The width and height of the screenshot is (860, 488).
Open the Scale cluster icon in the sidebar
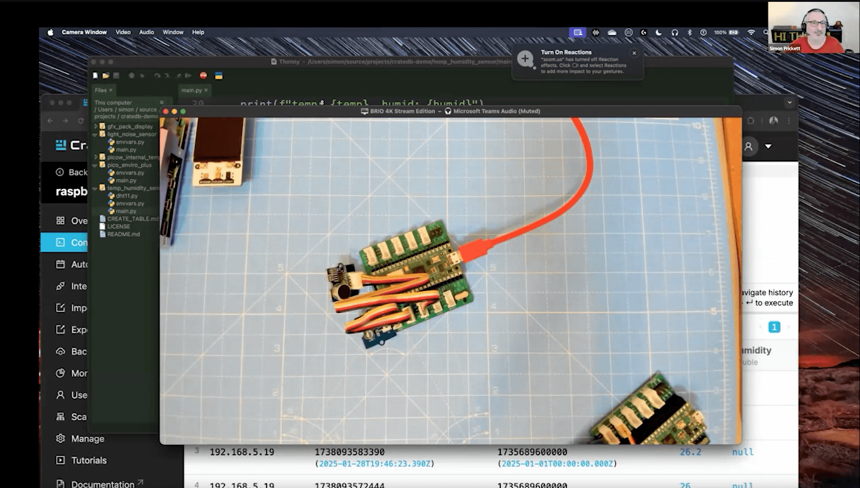point(61,416)
